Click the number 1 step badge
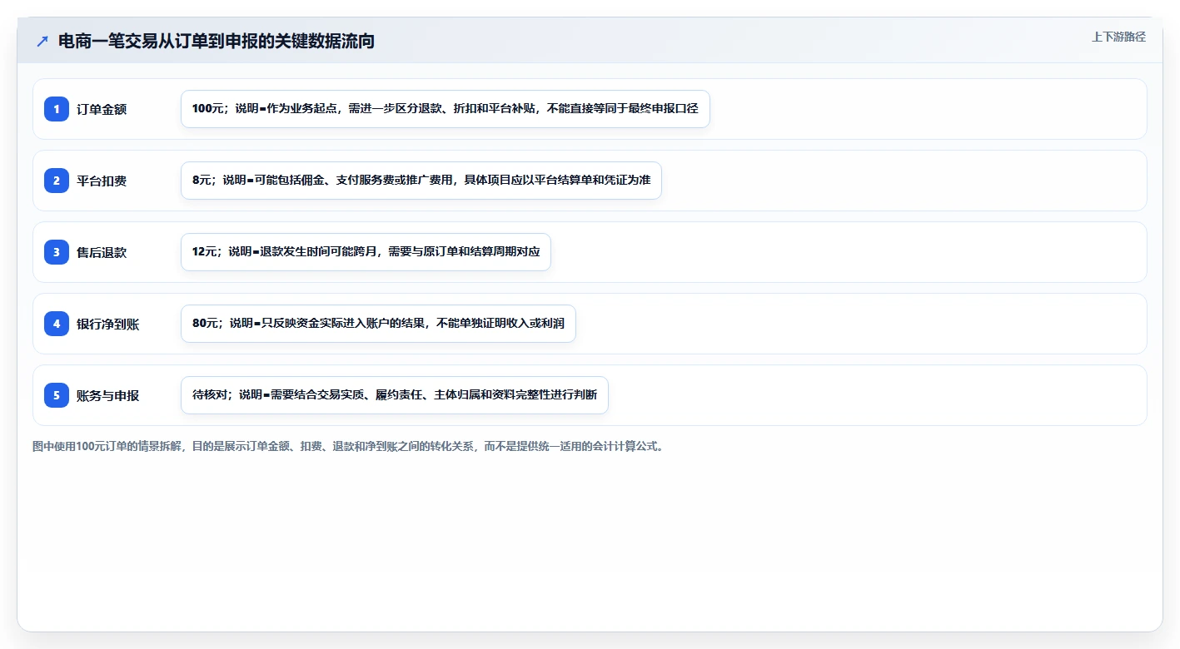Image resolution: width=1180 pixels, height=649 pixels. pyautogui.click(x=57, y=109)
